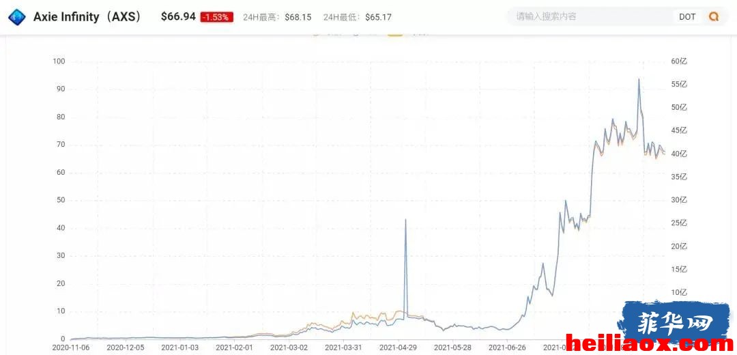This screenshot has width=737, height=355.
Task: Click the 90 label on left price axis
Action: [x=61, y=89]
